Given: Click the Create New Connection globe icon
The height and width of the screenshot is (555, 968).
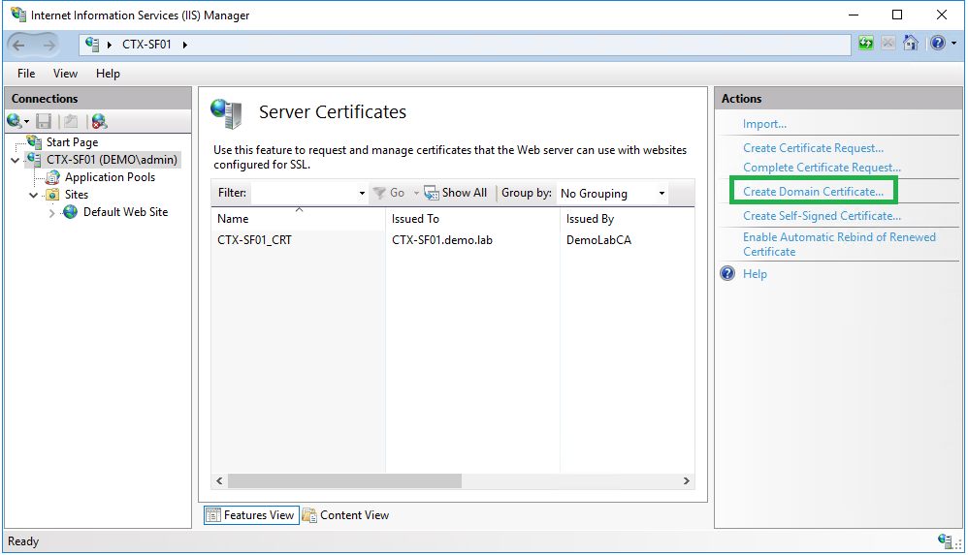Looking at the screenshot, I should tap(15, 121).
